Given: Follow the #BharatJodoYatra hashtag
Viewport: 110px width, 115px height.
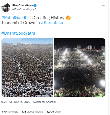Looking at the screenshot, I should click(18, 33).
